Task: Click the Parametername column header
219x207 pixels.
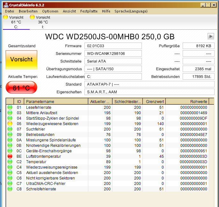Action: coord(56,101)
